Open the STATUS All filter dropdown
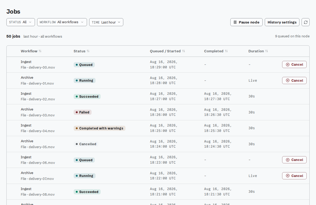Screen dimensions: 316x205 pyautogui.click(x=21, y=22)
